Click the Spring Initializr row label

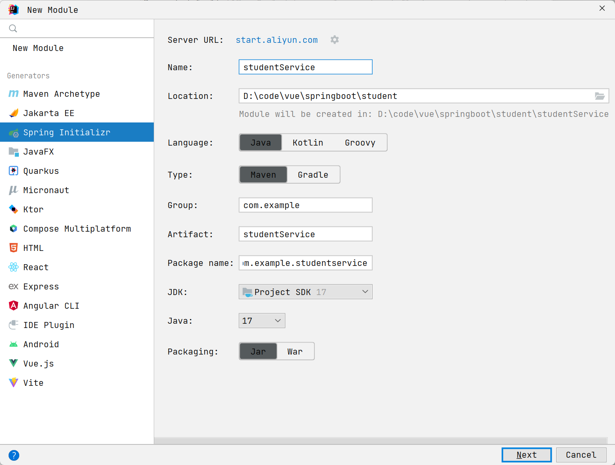(67, 132)
